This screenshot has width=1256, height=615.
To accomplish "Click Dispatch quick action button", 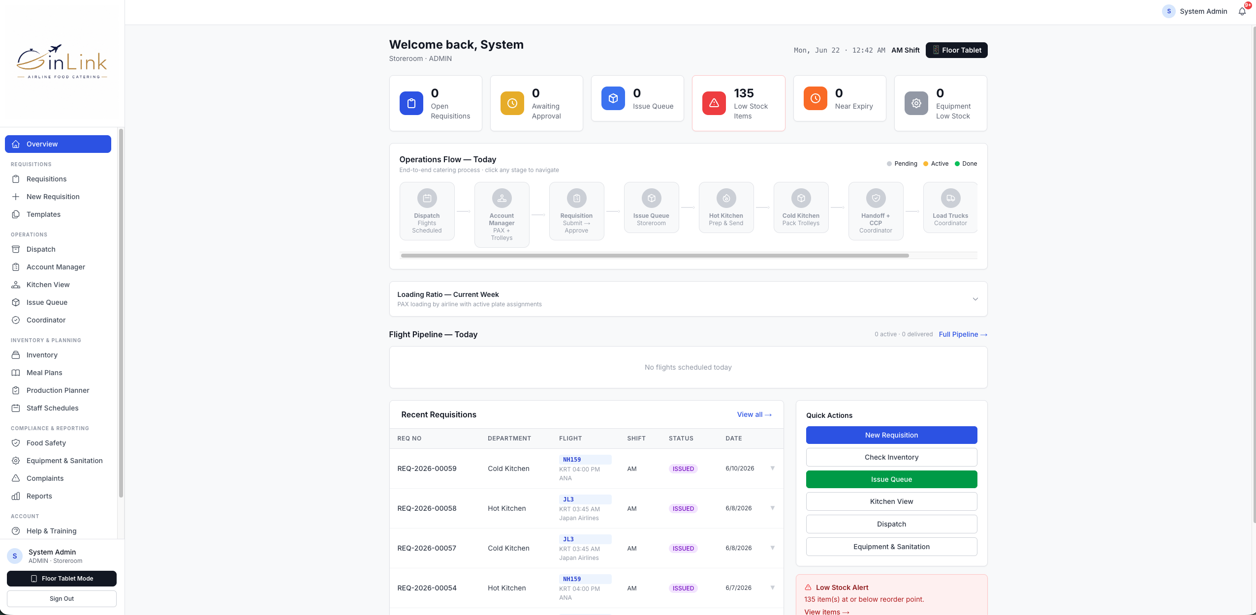I will click(891, 524).
